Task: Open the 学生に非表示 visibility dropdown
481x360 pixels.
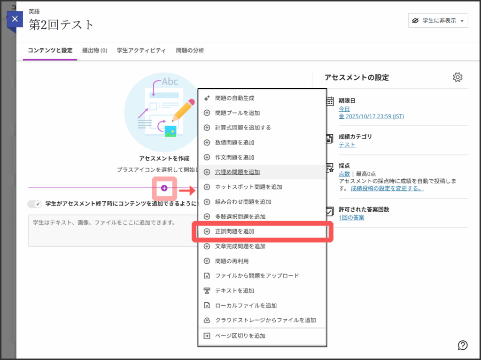Action: click(438, 21)
